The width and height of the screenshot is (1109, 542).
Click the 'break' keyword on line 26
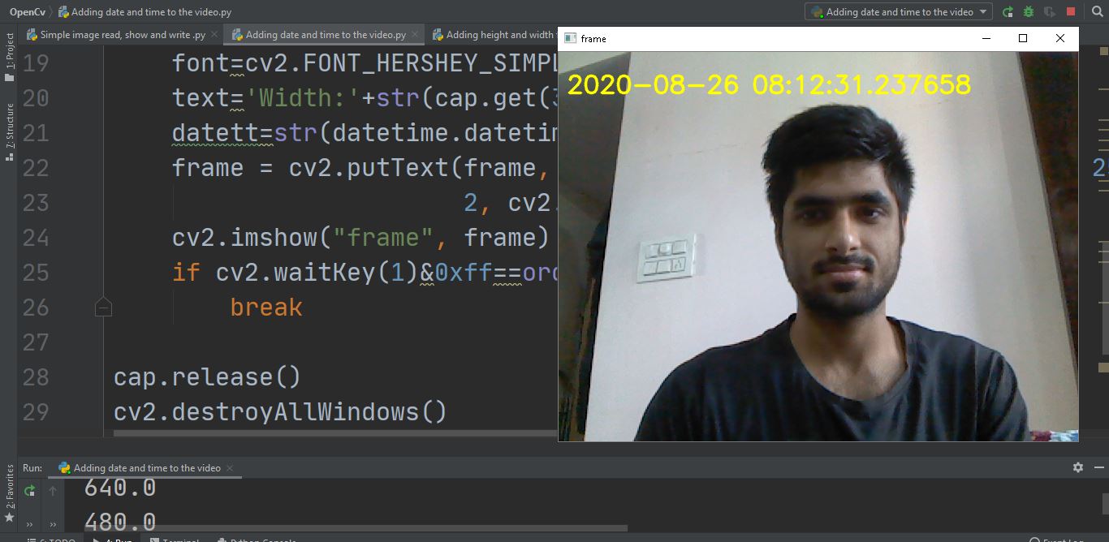[266, 308]
